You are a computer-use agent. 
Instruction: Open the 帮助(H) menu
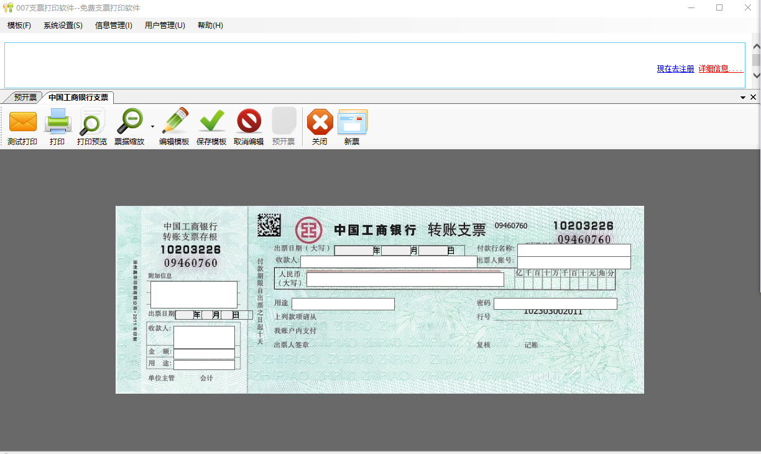point(210,25)
